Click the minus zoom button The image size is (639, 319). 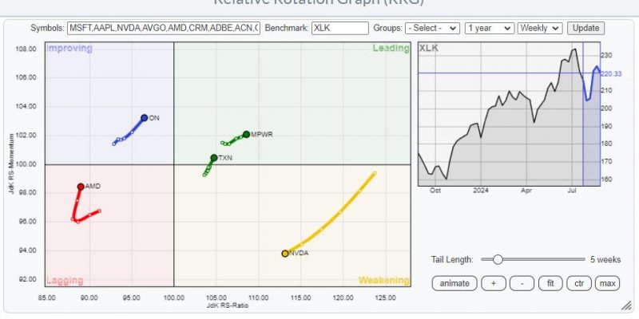tap(522, 283)
